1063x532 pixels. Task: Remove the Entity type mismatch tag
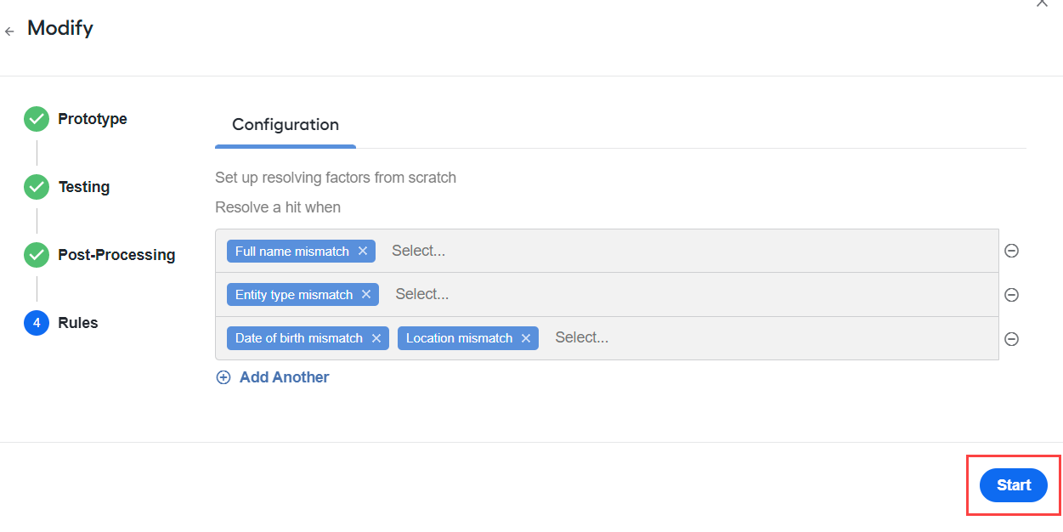pos(366,295)
